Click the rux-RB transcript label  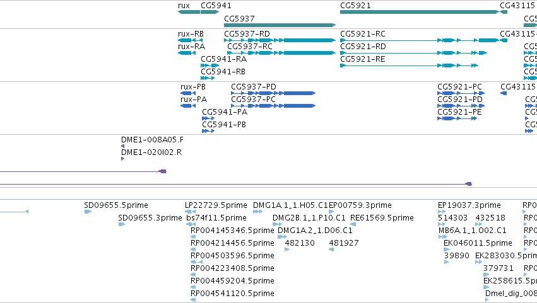coord(191,34)
